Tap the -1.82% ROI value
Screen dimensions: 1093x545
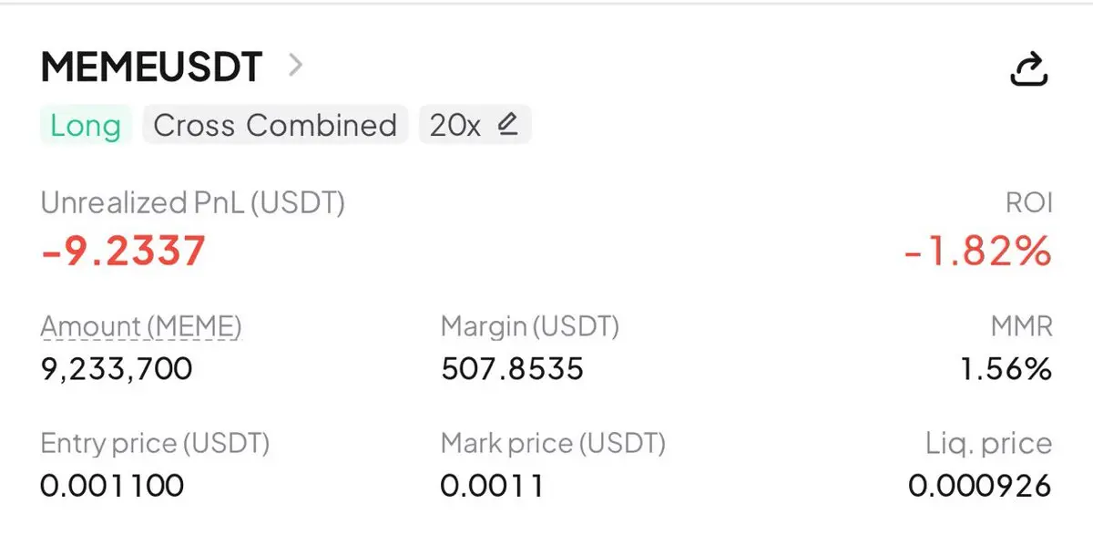click(977, 251)
